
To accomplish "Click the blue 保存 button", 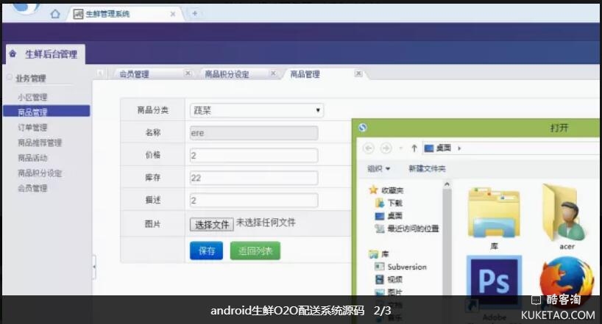I will tap(206, 251).
